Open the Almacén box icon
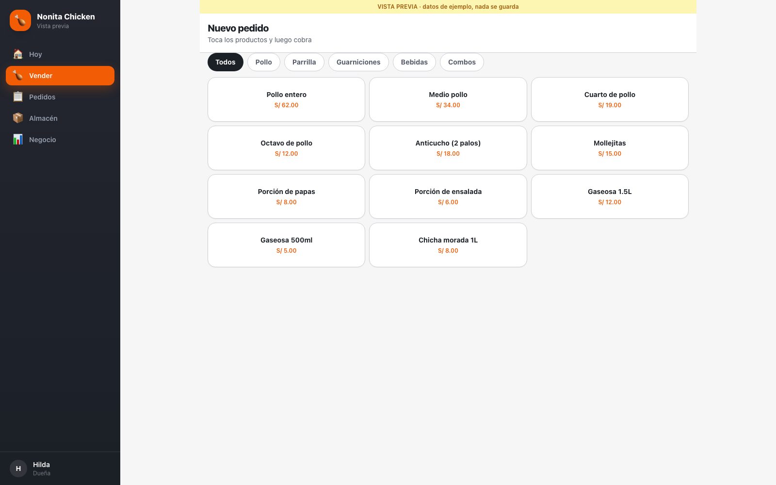776x485 pixels. (x=18, y=118)
